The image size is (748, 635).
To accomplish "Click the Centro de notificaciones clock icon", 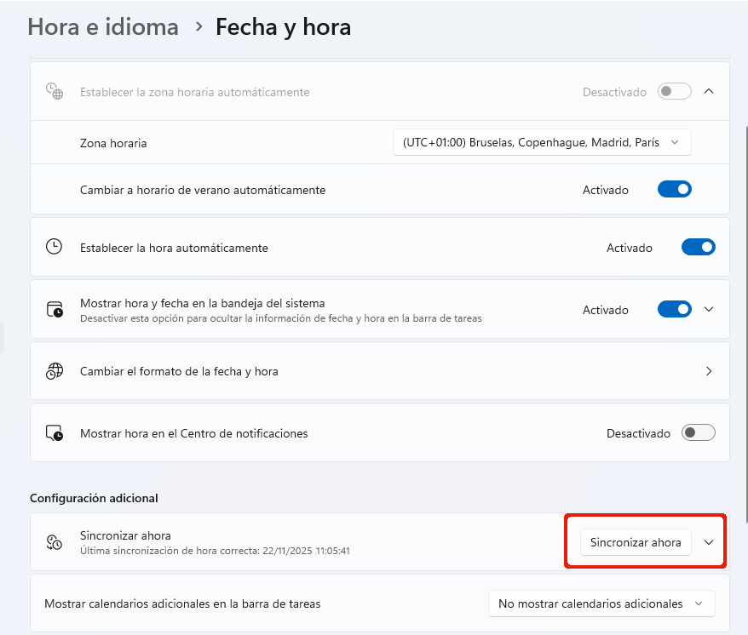I will [55, 433].
